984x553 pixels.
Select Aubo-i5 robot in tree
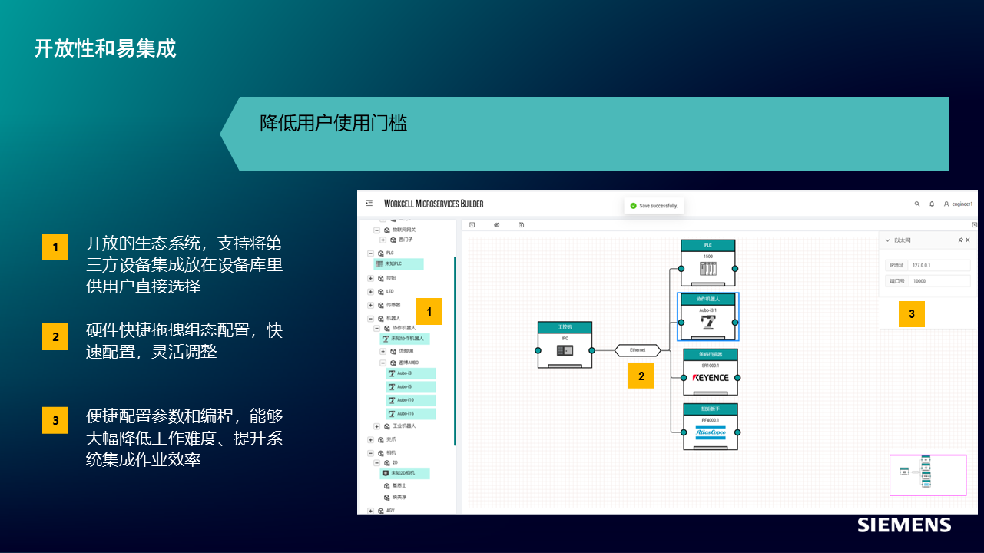click(411, 386)
